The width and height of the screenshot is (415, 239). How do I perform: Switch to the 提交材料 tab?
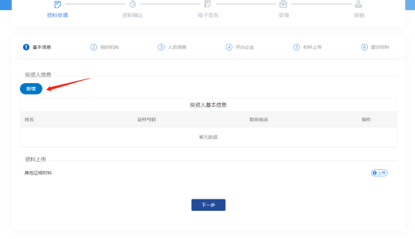coord(380,47)
